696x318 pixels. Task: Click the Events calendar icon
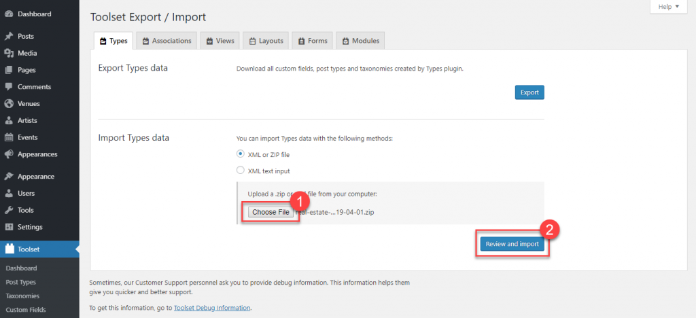coord(8,137)
